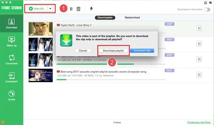Image resolution: width=214 pixels, height=125 pixels.
Task: Click Cancel in the playlist dialog
Action: (x=83, y=51)
